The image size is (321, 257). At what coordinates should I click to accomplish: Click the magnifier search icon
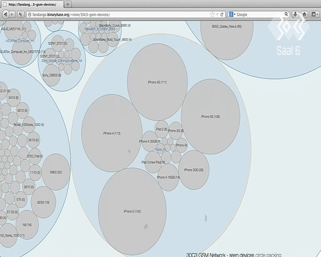coord(286,14)
